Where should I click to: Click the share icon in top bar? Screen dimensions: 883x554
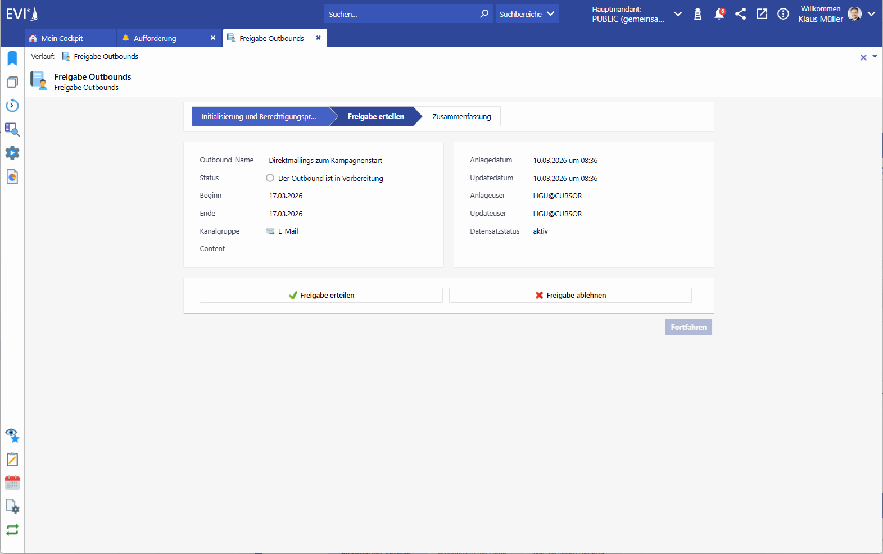click(x=740, y=14)
